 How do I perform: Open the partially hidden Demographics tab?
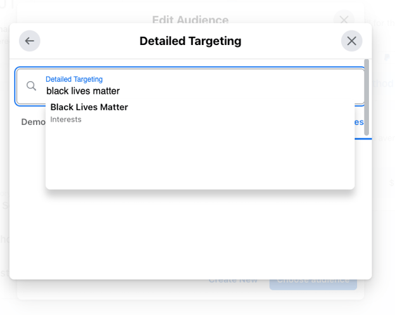pos(34,122)
